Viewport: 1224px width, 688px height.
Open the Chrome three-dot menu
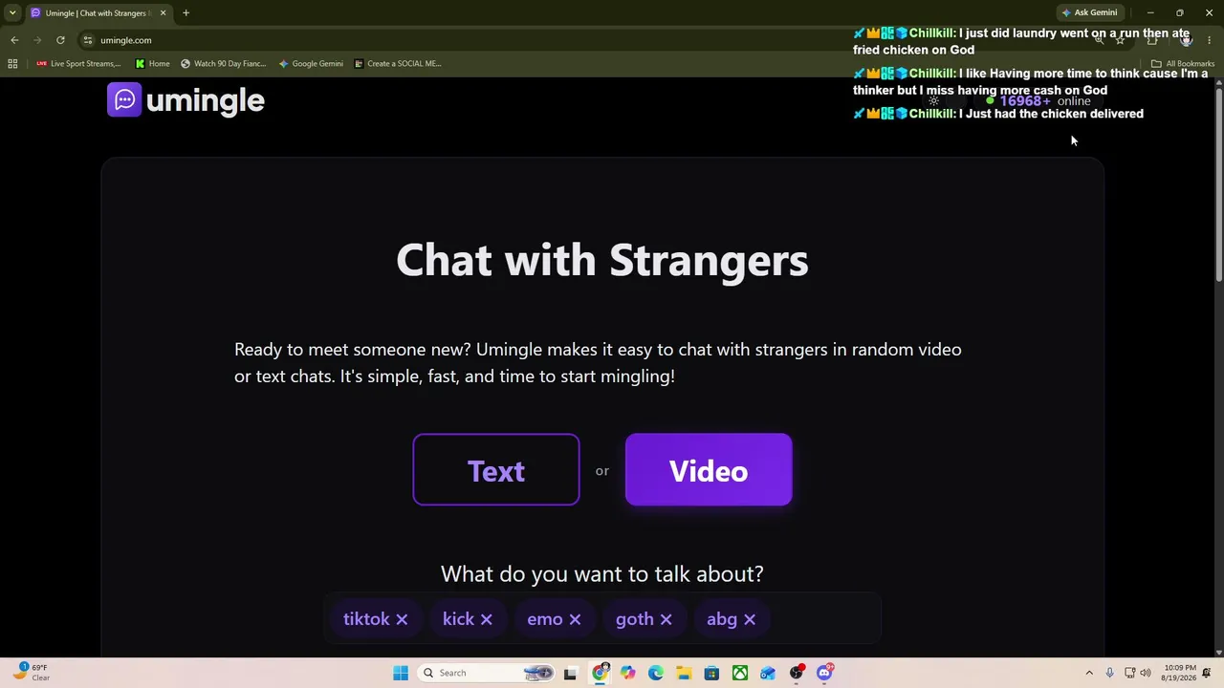[1209, 40]
